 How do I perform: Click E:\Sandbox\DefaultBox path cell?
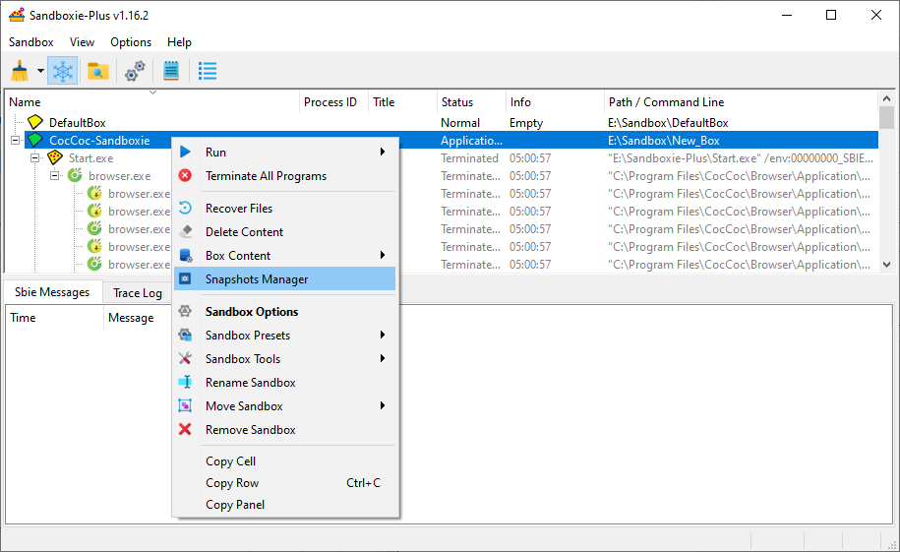click(668, 123)
